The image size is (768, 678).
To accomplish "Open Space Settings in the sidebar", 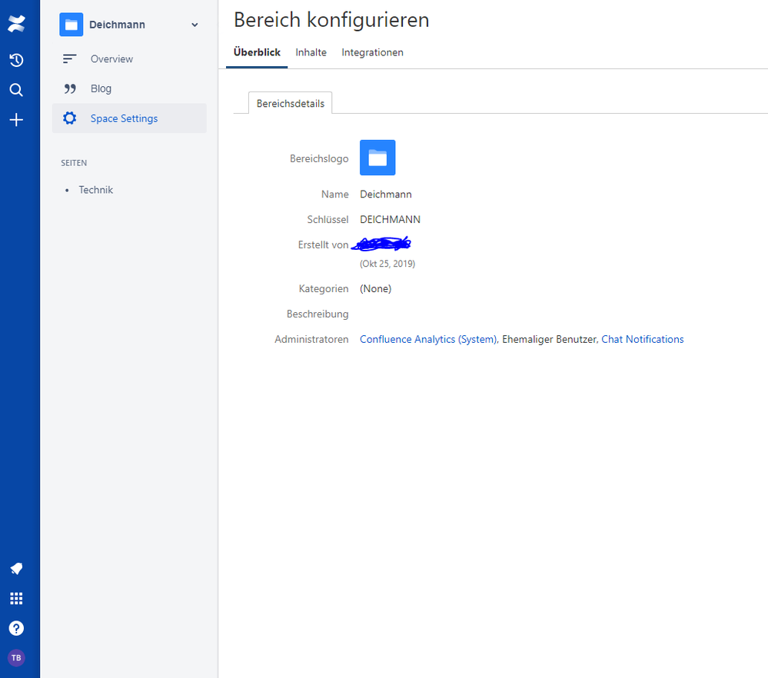I will point(129,118).
